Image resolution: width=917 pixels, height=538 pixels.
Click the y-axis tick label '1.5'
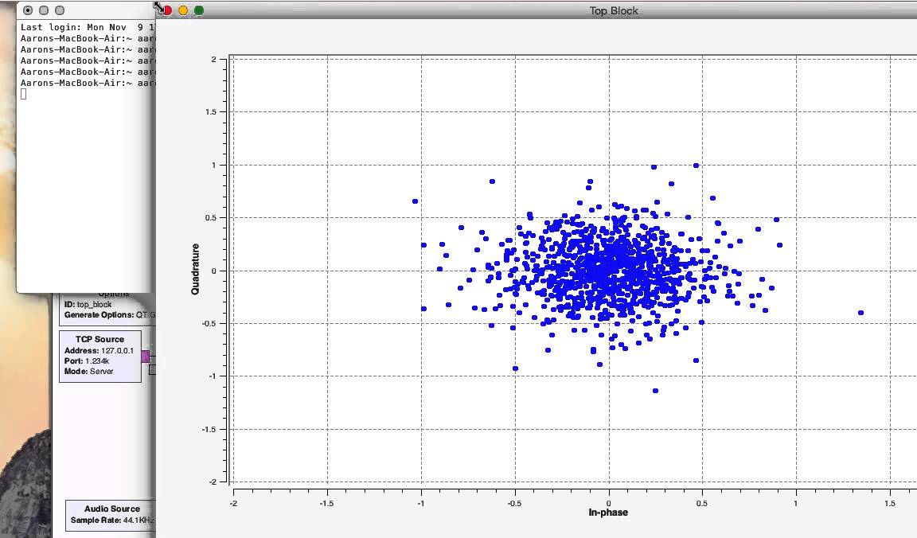[210, 112]
